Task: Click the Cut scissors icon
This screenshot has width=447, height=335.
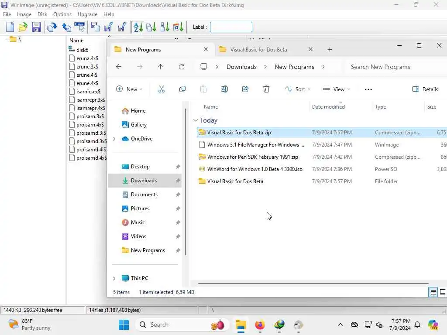Action: (162, 89)
